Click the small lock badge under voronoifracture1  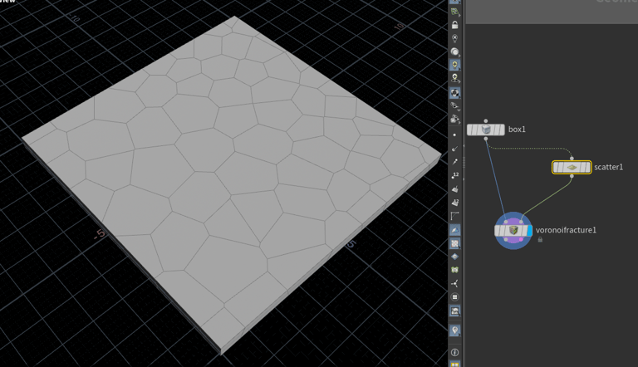540,240
